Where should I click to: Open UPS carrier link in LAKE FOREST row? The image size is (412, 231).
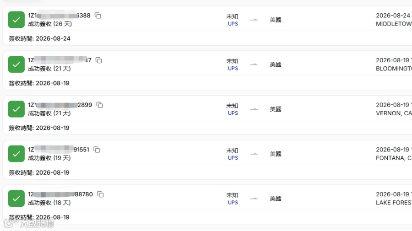[x=233, y=202]
